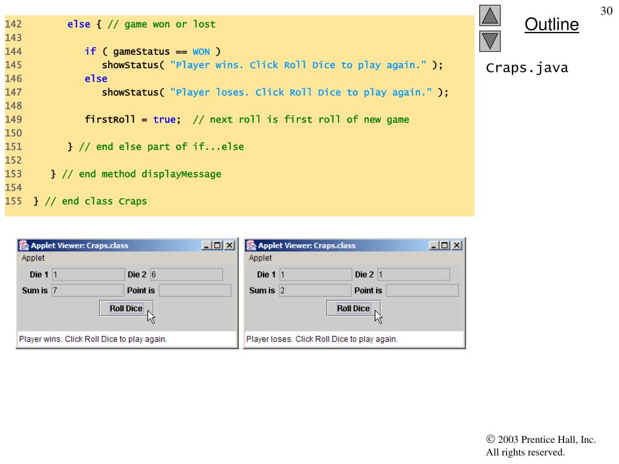Click "firstRoll = true;" on line 149
This screenshot has width=619, height=464.
[132, 120]
